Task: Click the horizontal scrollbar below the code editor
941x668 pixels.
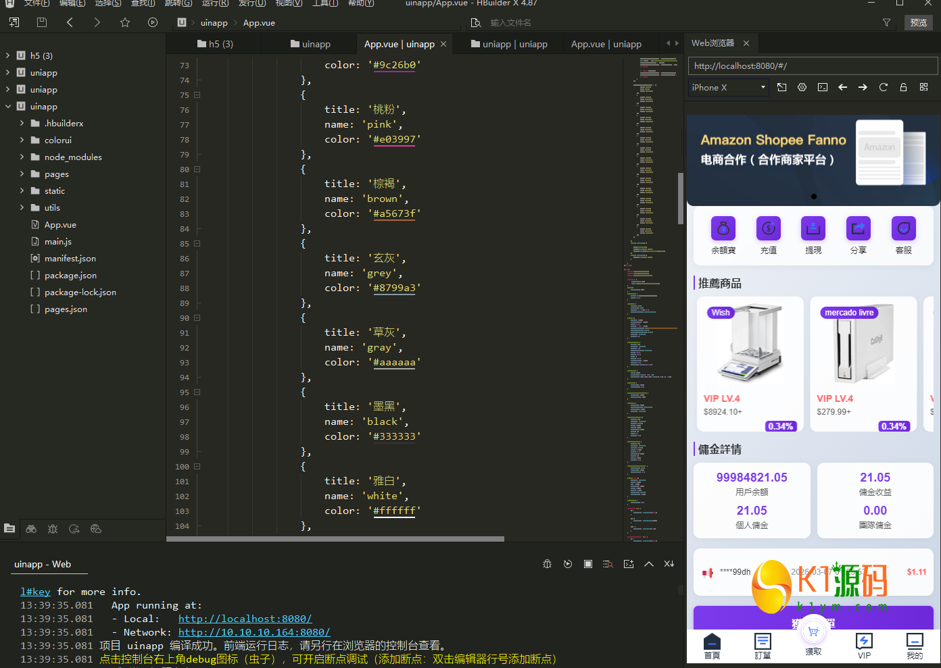Action: click(335, 539)
